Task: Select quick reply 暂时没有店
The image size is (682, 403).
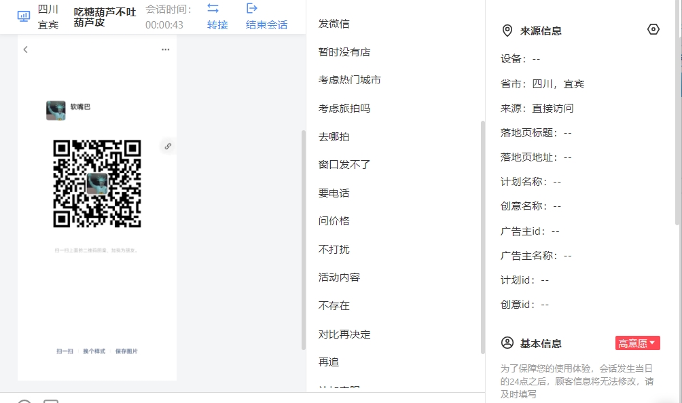Action: (x=344, y=52)
